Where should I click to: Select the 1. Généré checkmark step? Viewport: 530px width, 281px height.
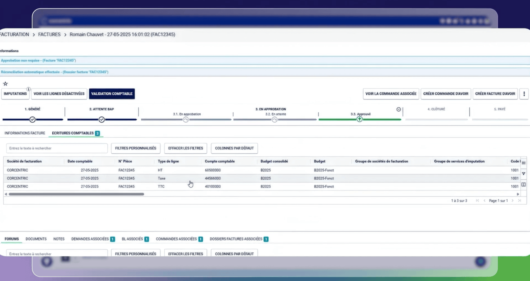32,120
